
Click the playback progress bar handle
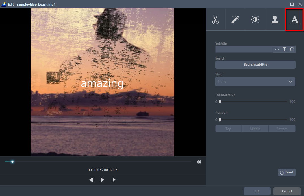pyautogui.click(x=12, y=162)
